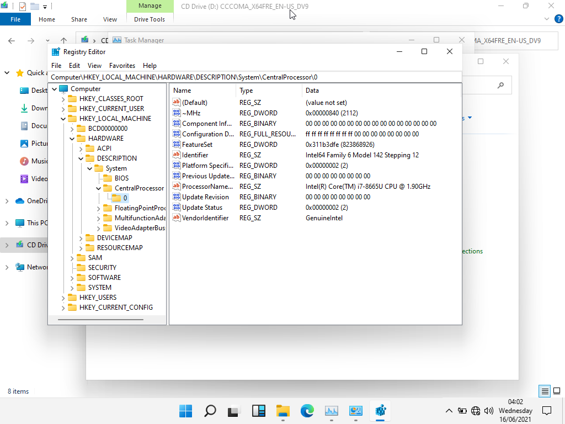The height and width of the screenshot is (424, 565).
Task: Open the Share tab in File Explorer
Action: point(79,19)
